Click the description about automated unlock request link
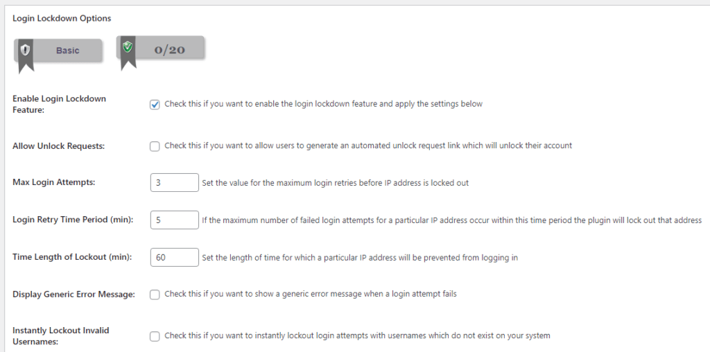Screen dimensions: 710x352 pos(368,146)
